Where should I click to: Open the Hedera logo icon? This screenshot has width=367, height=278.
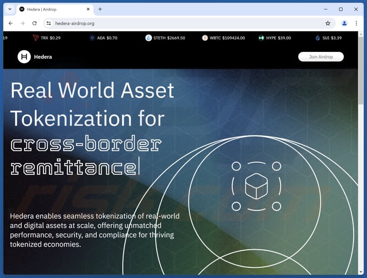click(x=24, y=57)
